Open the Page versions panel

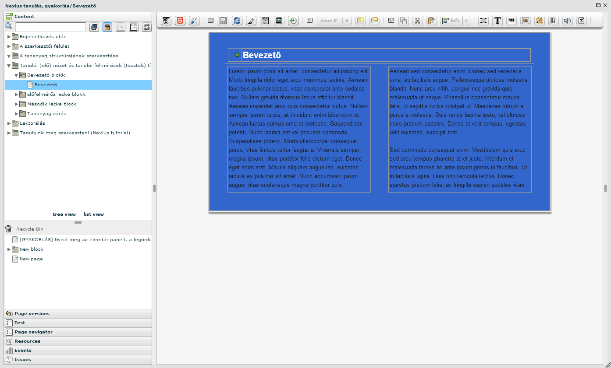coord(32,314)
